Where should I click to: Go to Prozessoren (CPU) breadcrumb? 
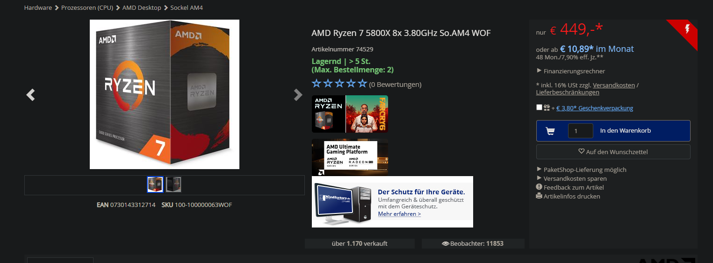[87, 7]
